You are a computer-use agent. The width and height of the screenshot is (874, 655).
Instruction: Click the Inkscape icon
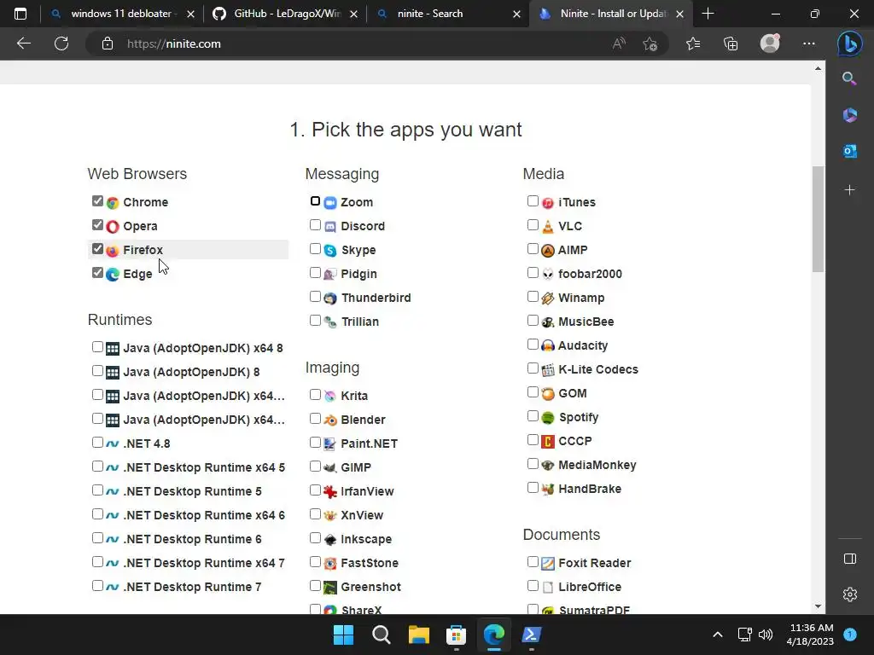330,540
